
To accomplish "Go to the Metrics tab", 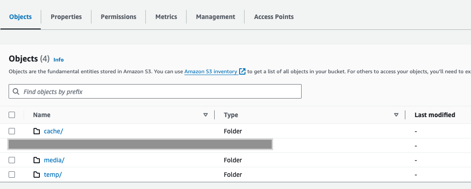I will pyautogui.click(x=166, y=17).
